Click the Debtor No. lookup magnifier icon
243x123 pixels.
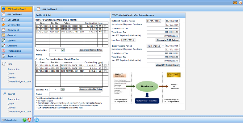(x=63, y=50)
